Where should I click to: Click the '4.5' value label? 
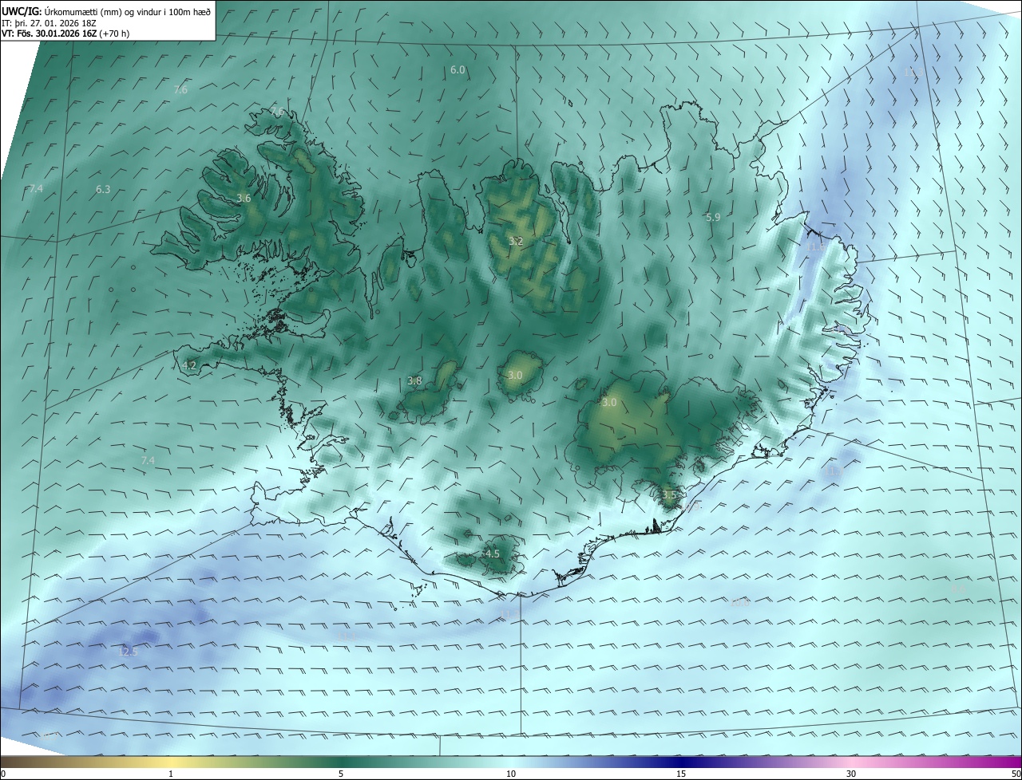[x=493, y=554]
